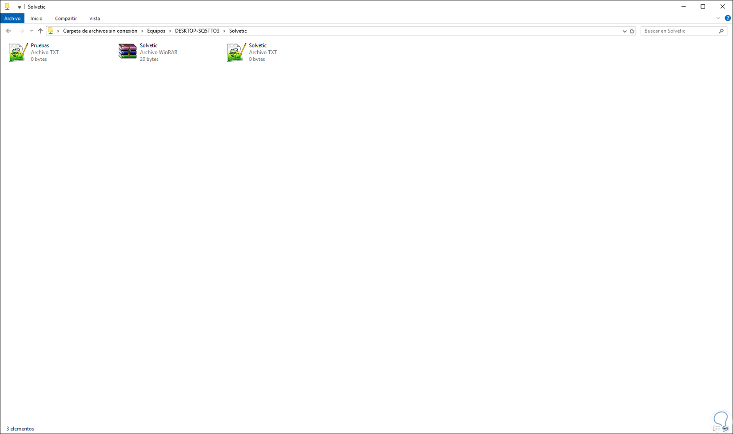Expand chevron before Carpeta de archivos breadcrumb

58,31
